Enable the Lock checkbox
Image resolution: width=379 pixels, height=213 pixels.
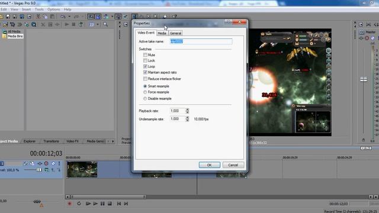tap(145, 60)
